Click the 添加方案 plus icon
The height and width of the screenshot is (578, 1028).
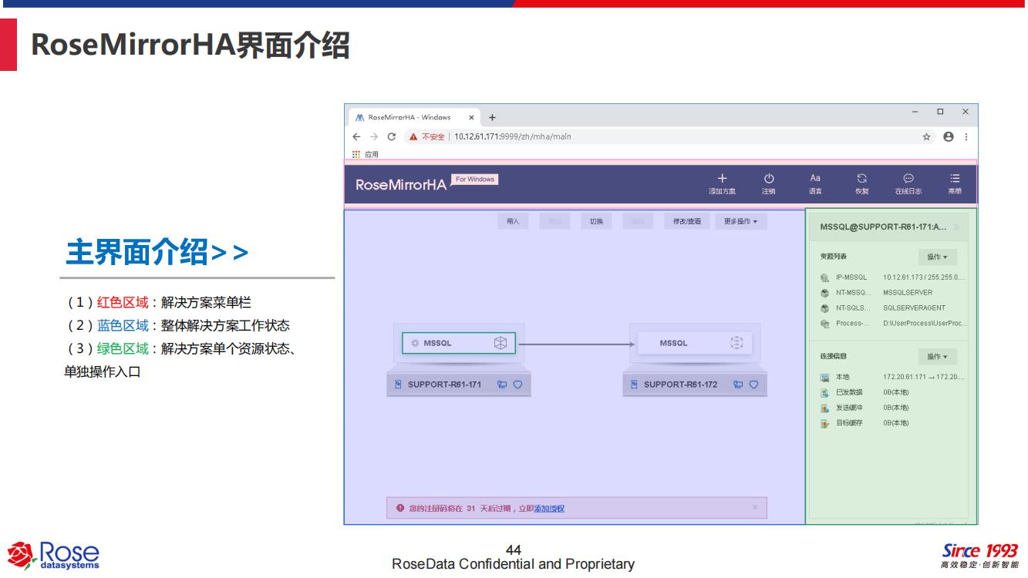point(722,178)
